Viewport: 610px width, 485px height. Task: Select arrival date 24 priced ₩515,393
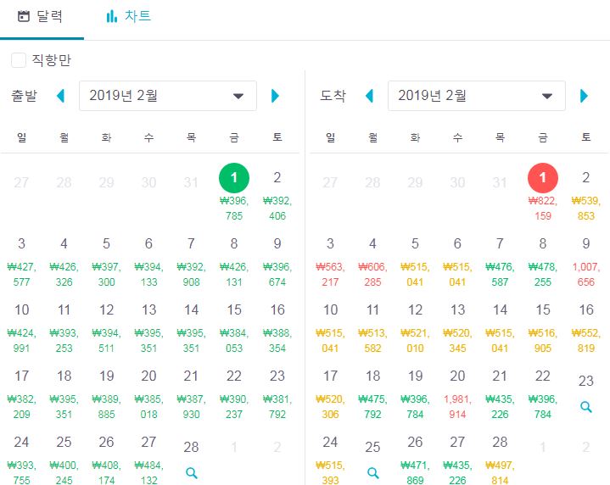330,460
